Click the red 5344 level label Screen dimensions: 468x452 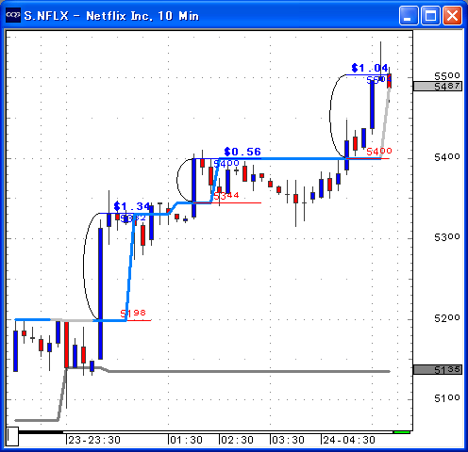click(226, 196)
